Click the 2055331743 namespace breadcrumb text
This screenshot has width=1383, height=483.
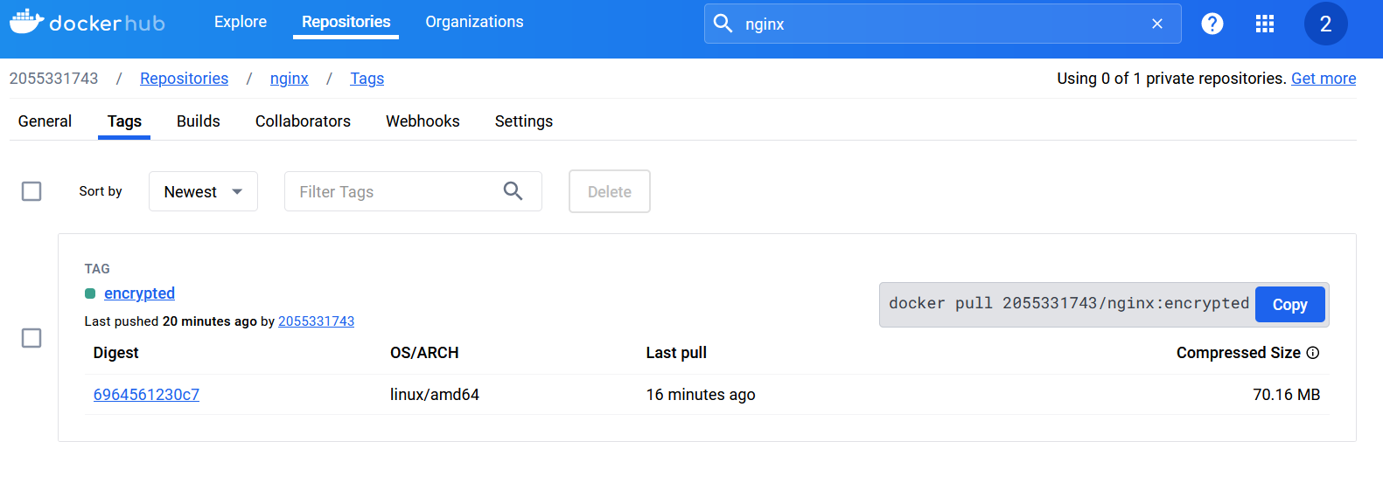[x=53, y=79]
